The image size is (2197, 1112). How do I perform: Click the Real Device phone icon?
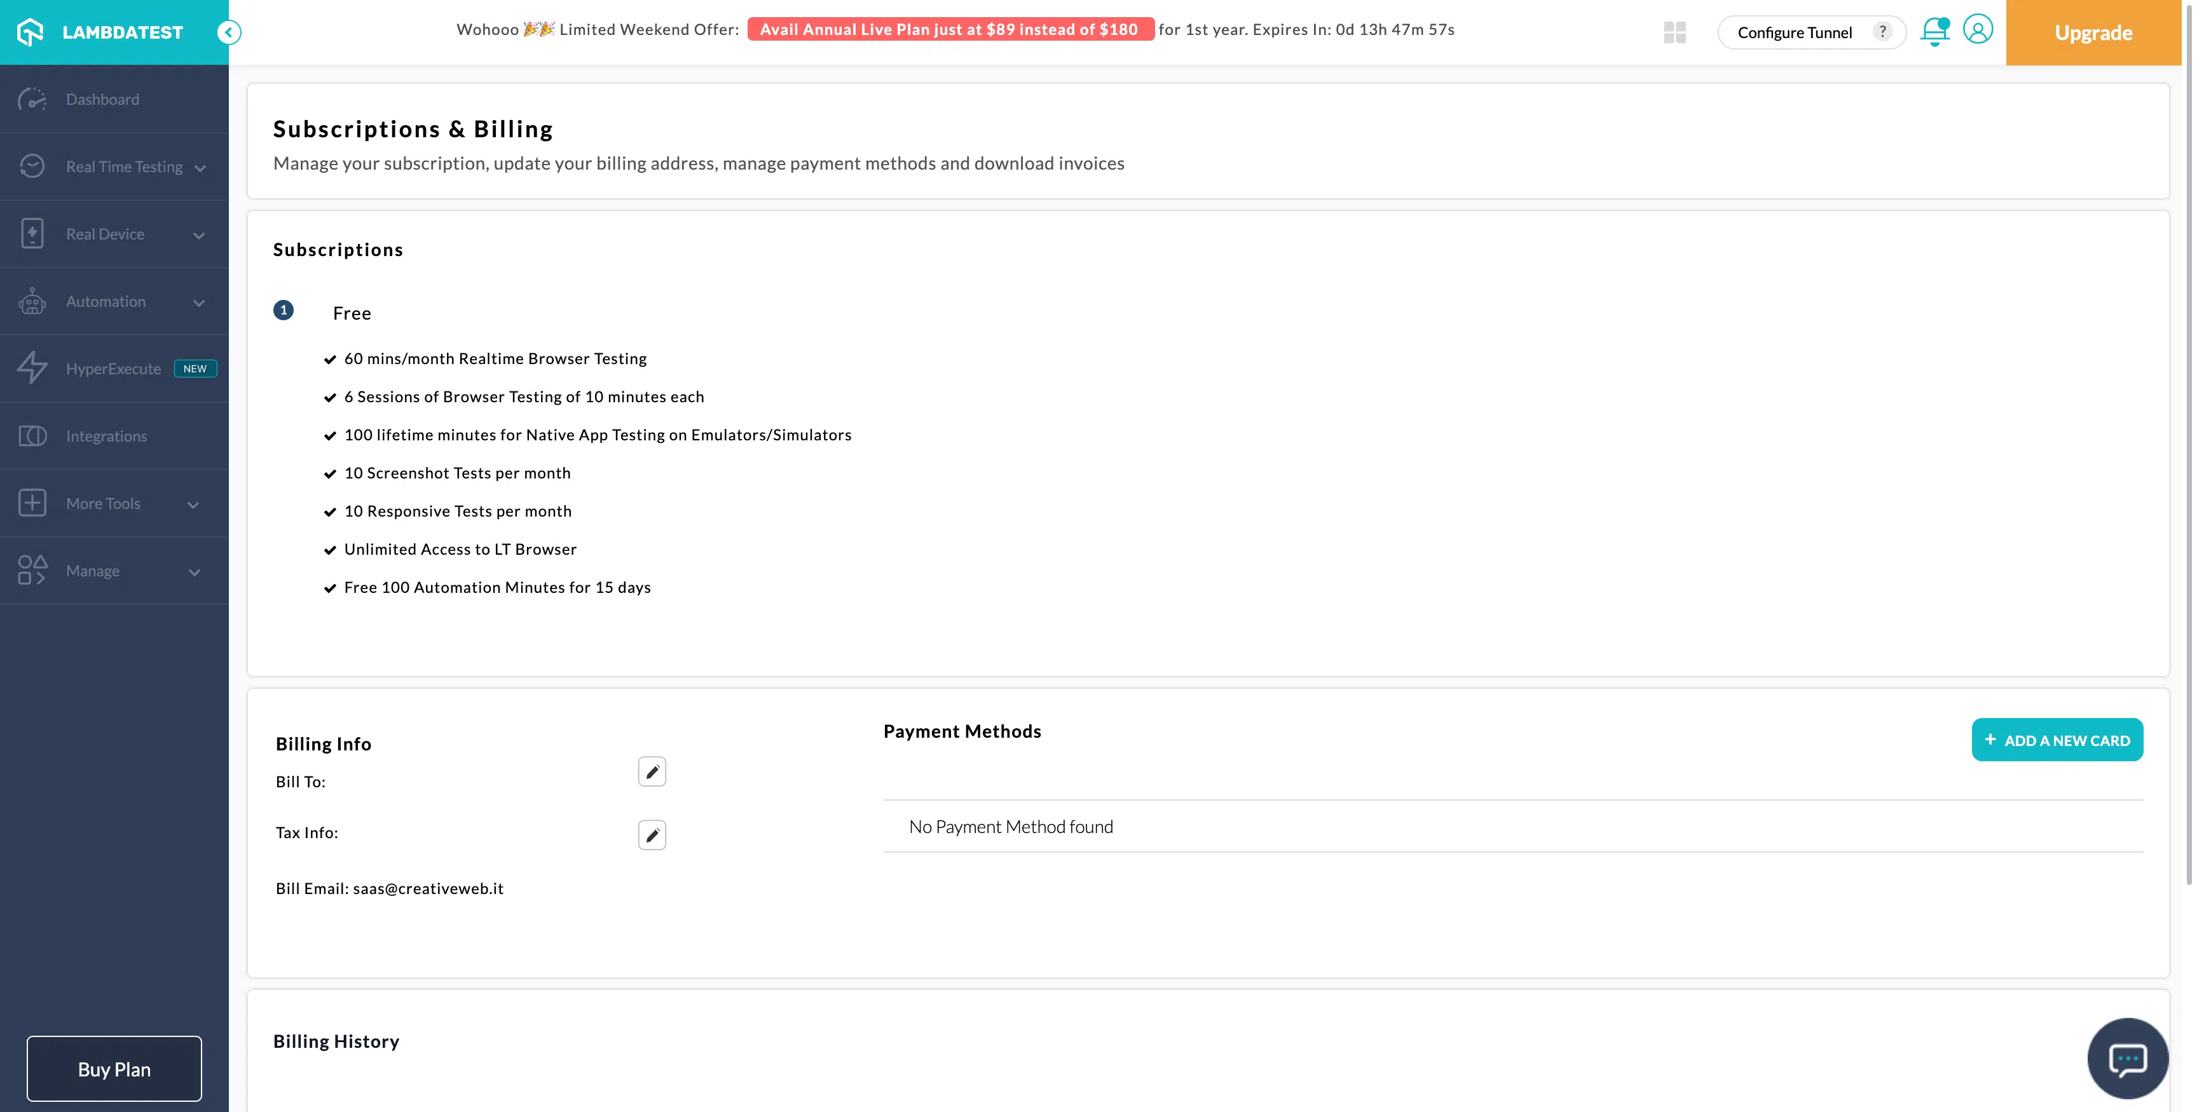click(x=32, y=234)
